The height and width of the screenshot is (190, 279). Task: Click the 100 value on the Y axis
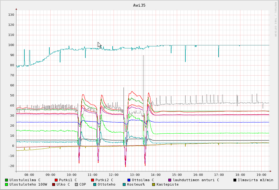coord(11,45)
